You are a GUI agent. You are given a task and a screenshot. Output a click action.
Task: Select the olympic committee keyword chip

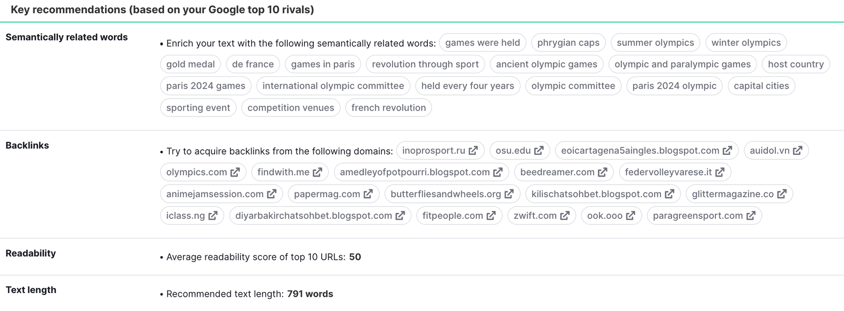pos(573,85)
